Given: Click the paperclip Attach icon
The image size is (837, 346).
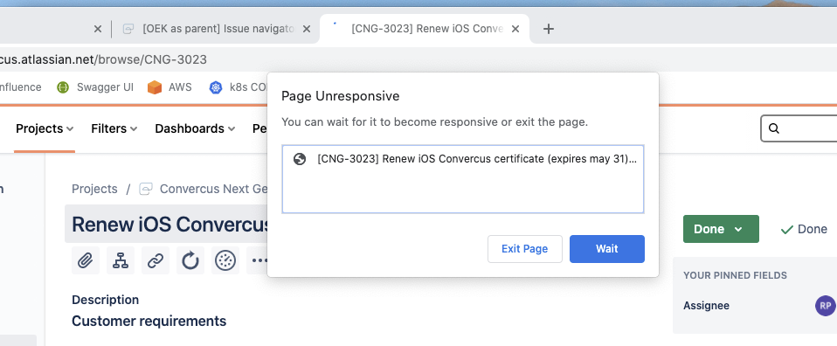Looking at the screenshot, I should (86, 260).
